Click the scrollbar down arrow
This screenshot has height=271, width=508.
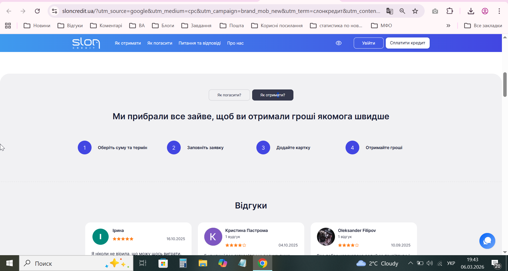(505, 252)
